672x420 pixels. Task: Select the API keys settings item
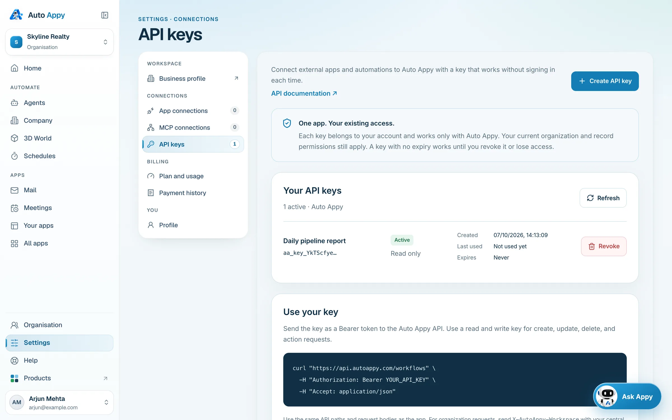[193, 144]
